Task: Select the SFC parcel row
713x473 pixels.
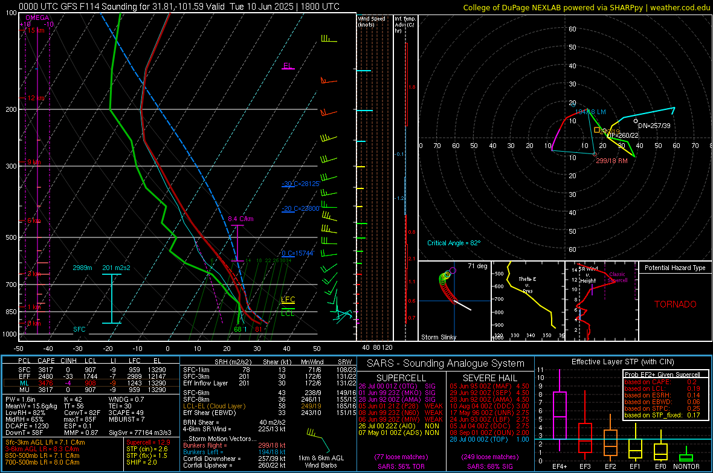Action: 90,370
